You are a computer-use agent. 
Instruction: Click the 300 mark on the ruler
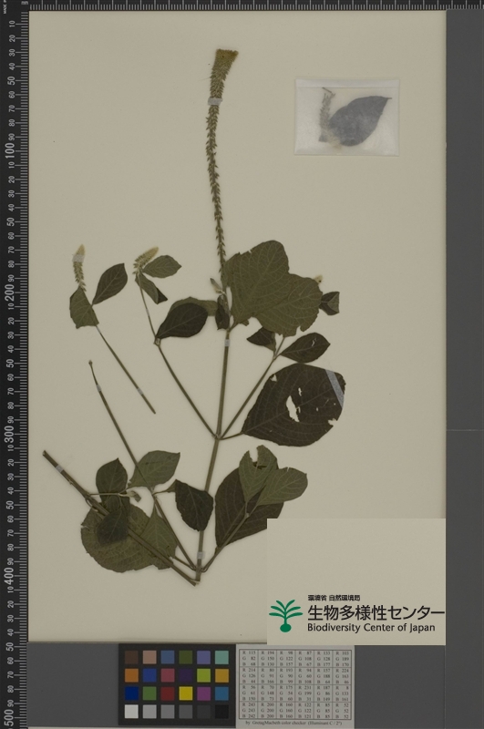(x=10, y=437)
